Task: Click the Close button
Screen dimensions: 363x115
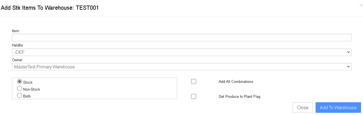Action: point(302,108)
